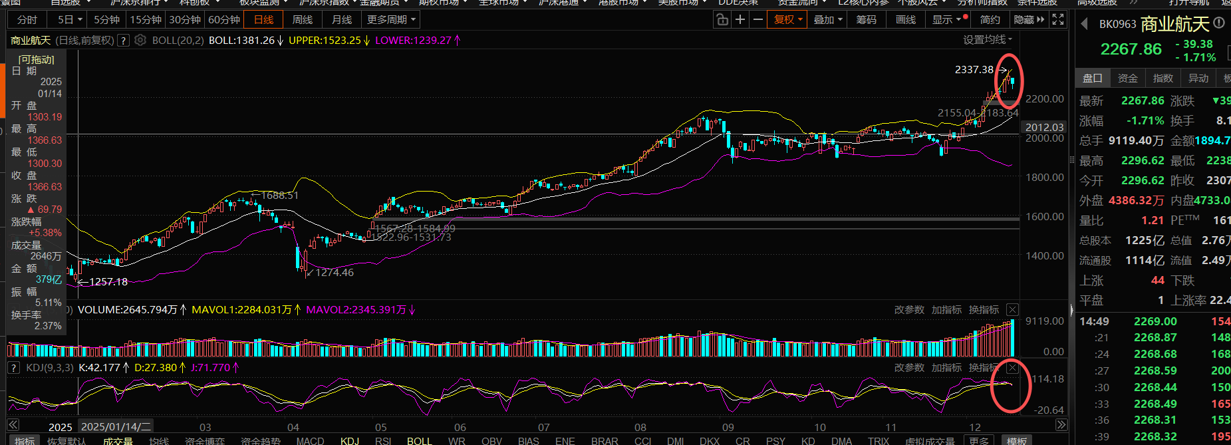Image resolution: width=1231 pixels, height=445 pixels.
Task: Open BOLL indicator settings gear
Action: point(140,41)
